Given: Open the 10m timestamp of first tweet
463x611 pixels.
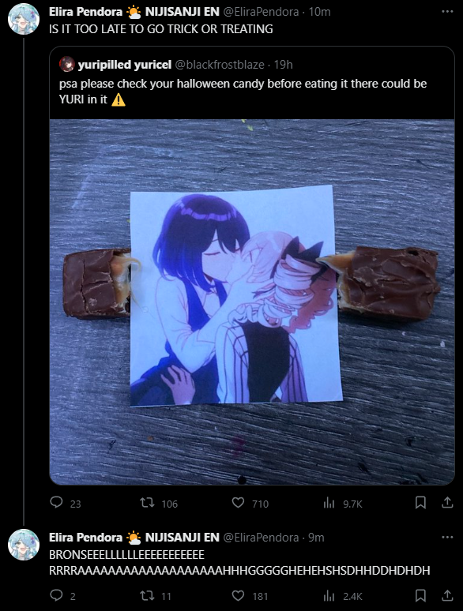Looking at the screenshot, I should point(319,12).
